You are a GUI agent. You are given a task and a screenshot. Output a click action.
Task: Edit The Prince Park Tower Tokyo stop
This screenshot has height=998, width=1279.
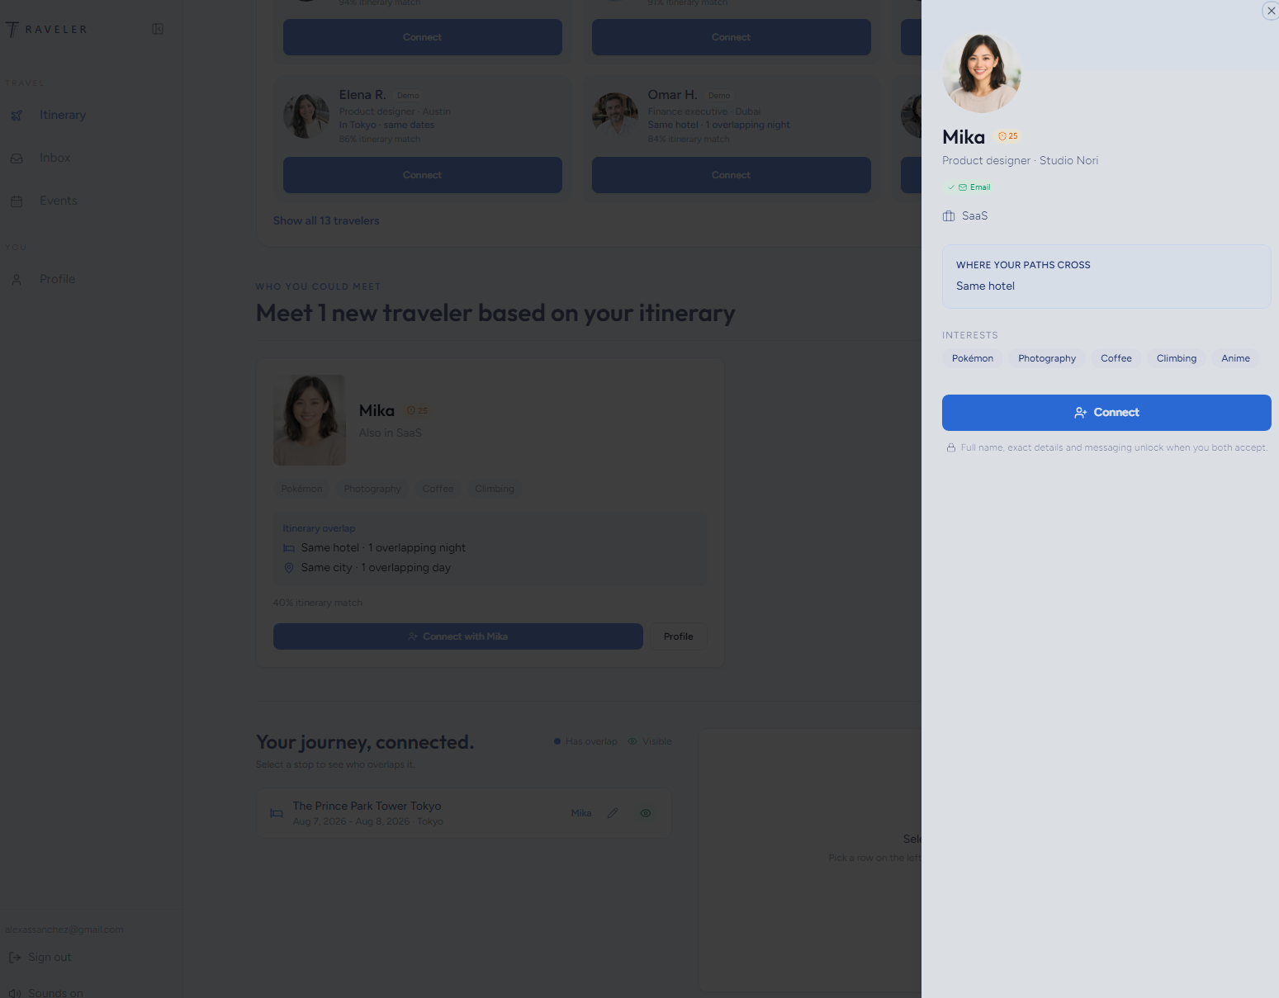coord(613,813)
